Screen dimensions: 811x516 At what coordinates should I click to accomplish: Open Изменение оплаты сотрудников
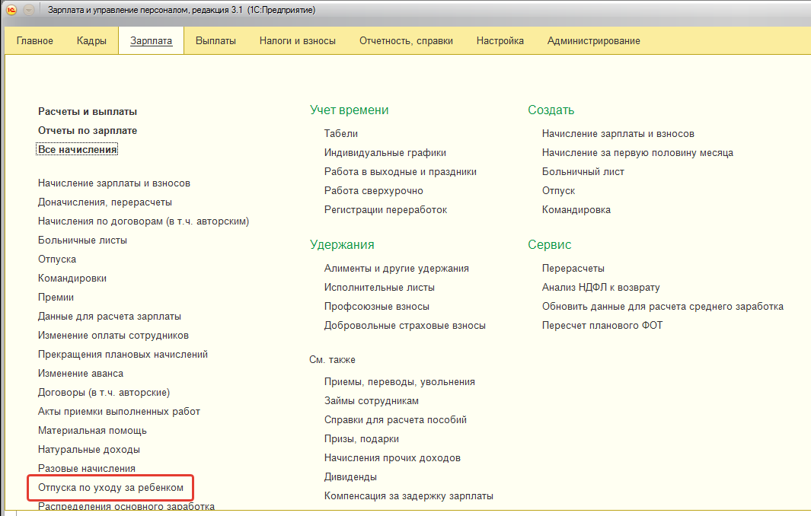113,336
